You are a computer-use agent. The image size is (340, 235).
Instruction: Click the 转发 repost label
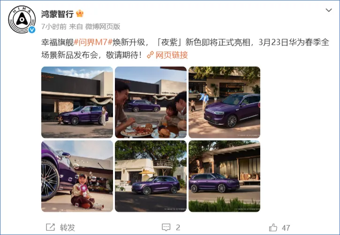(68, 227)
